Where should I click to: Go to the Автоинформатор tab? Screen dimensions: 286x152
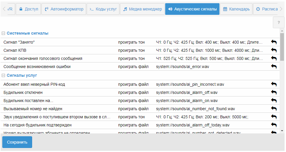tap(64, 9)
